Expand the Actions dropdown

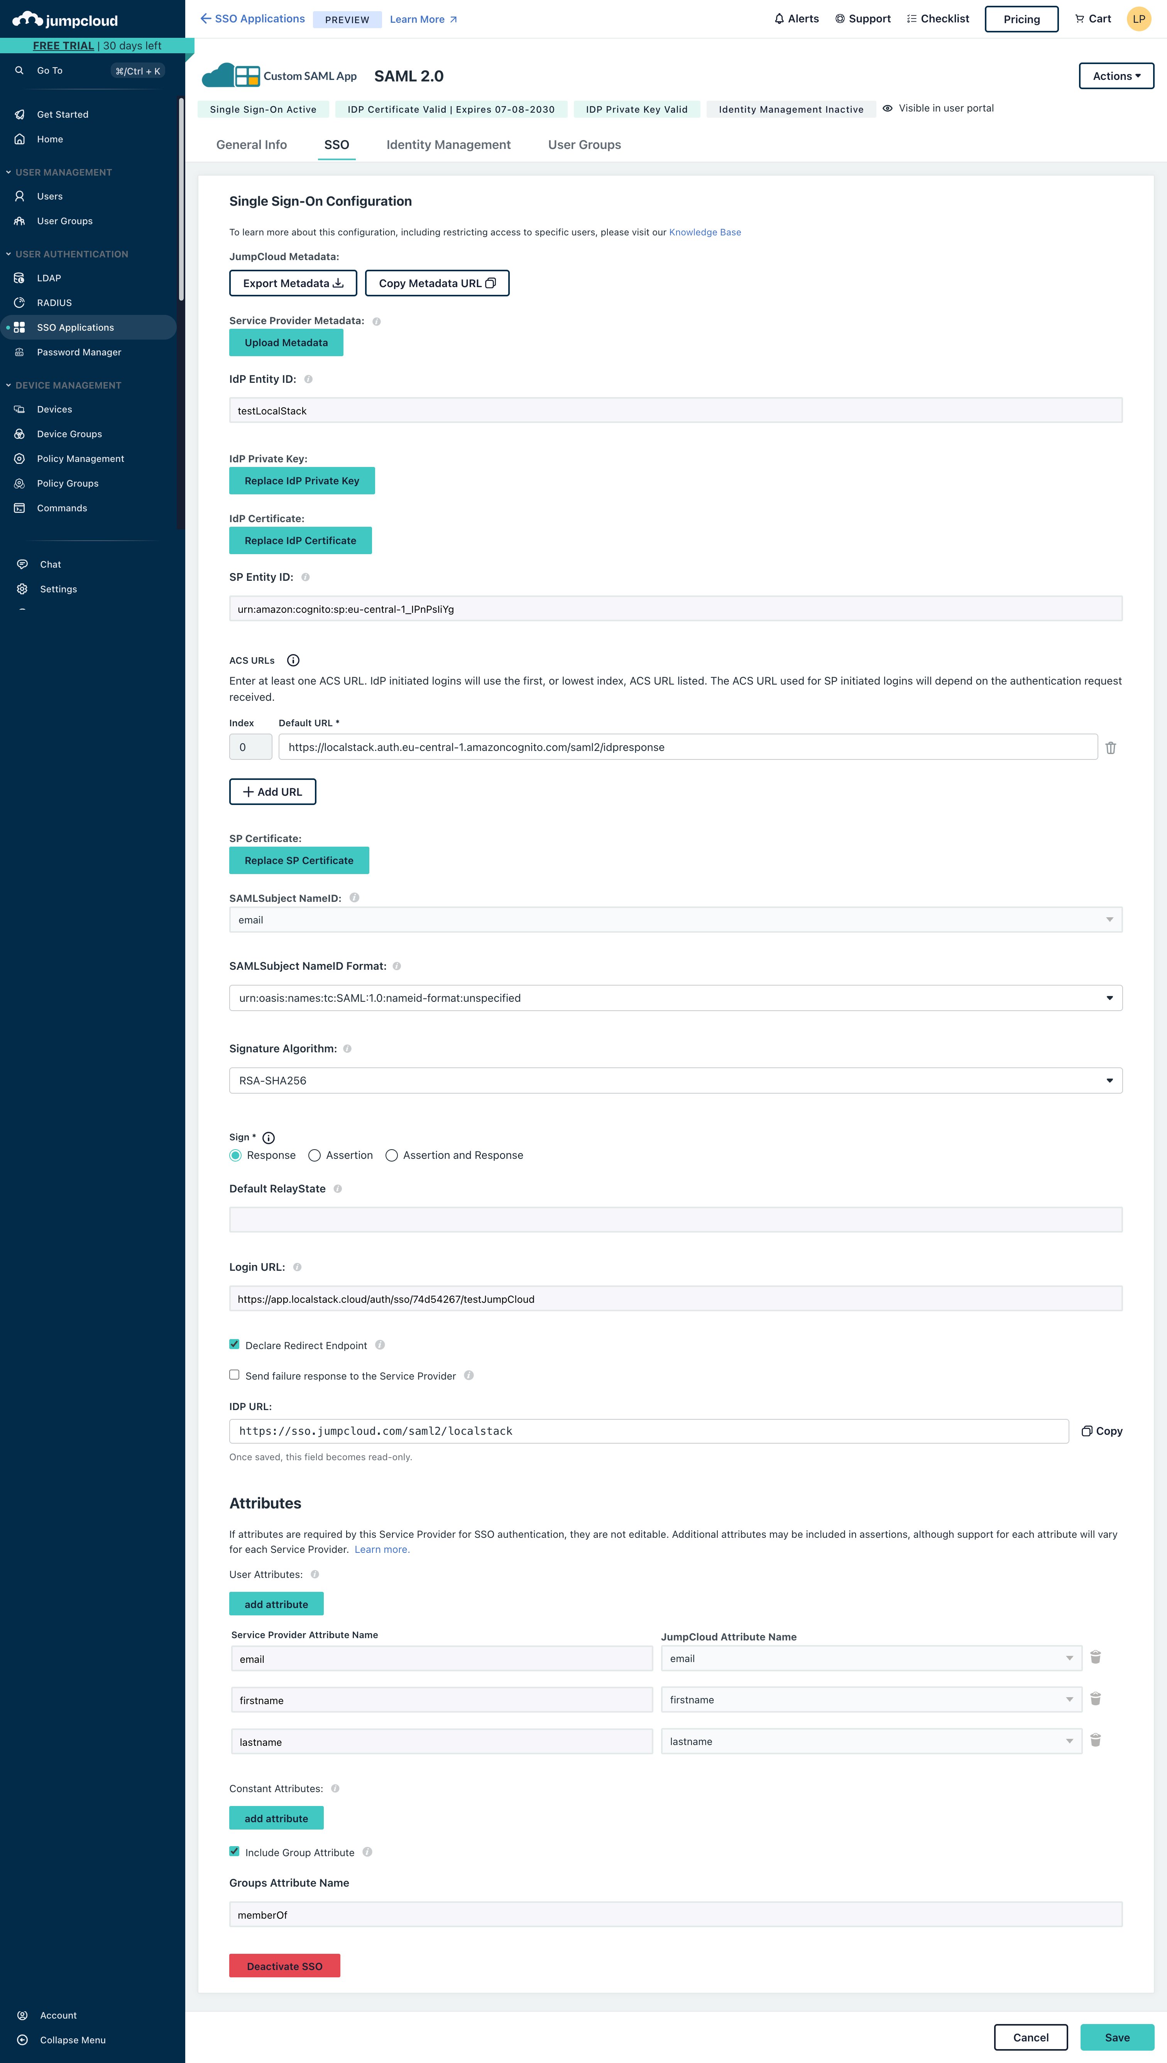pos(1116,75)
